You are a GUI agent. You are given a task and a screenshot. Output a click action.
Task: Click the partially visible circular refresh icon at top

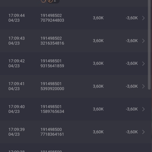click(x=43, y=1)
